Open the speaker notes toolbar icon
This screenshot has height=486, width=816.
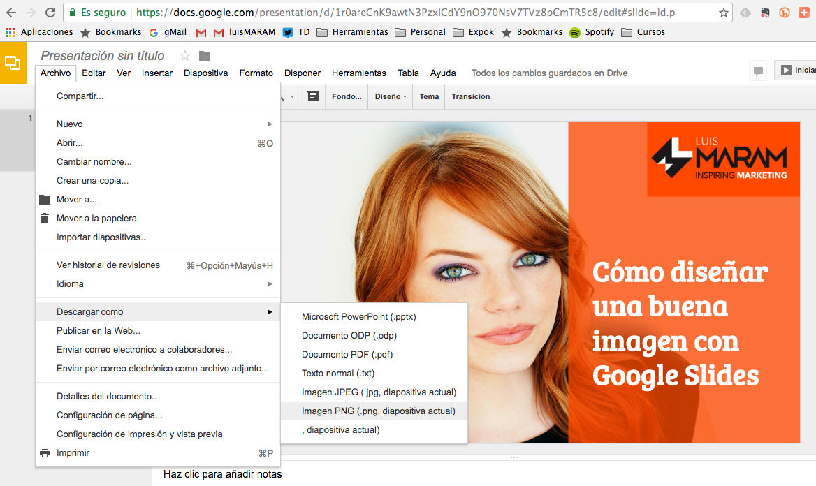click(312, 96)
